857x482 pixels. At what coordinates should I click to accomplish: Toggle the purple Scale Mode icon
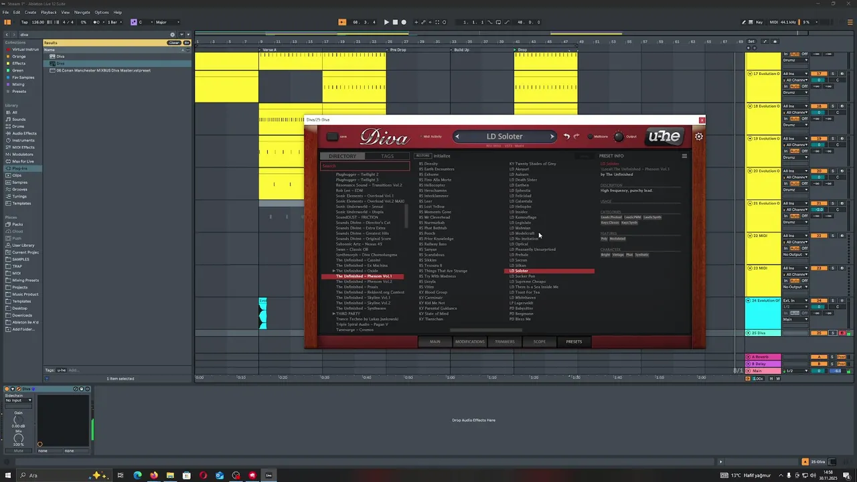click(x=133, y=22)
